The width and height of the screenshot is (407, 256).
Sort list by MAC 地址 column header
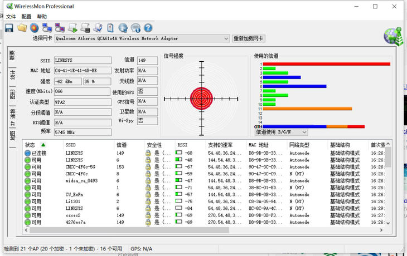(267, 145)
